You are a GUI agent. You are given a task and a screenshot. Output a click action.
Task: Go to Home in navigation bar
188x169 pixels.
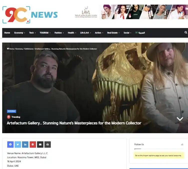(x=7, y=33)
